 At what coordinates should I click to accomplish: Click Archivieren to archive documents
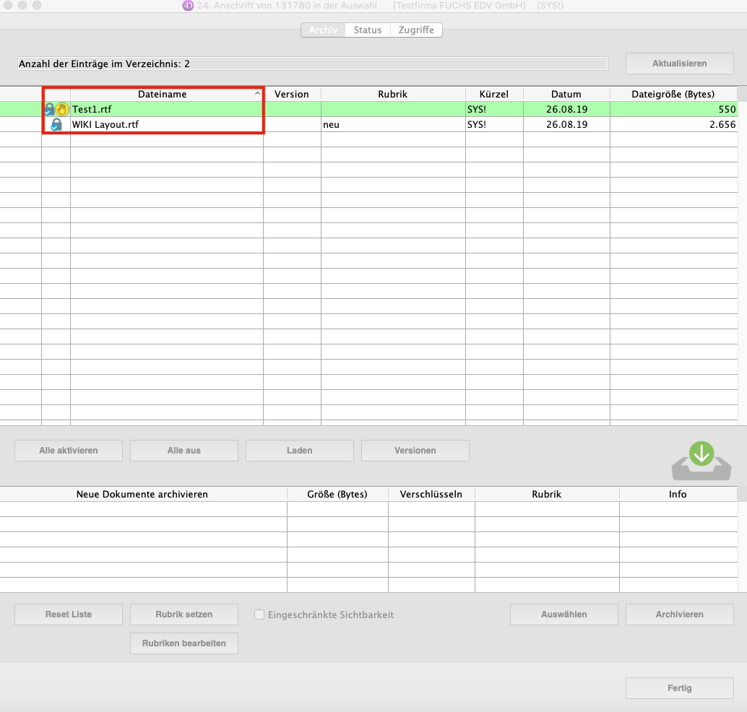[679, 615]
